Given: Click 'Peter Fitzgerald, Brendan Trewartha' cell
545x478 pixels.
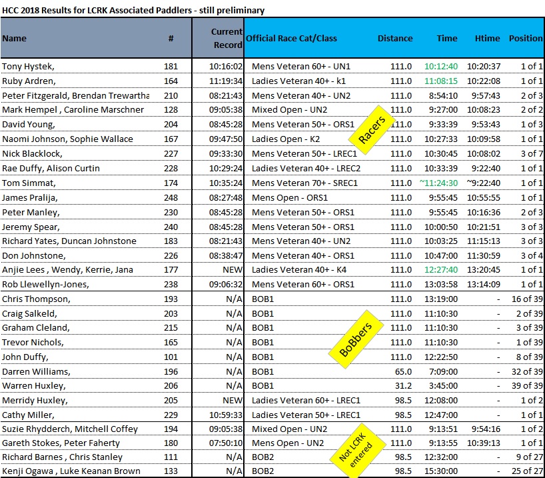Looking at the screenshot, I should [75, 96].
